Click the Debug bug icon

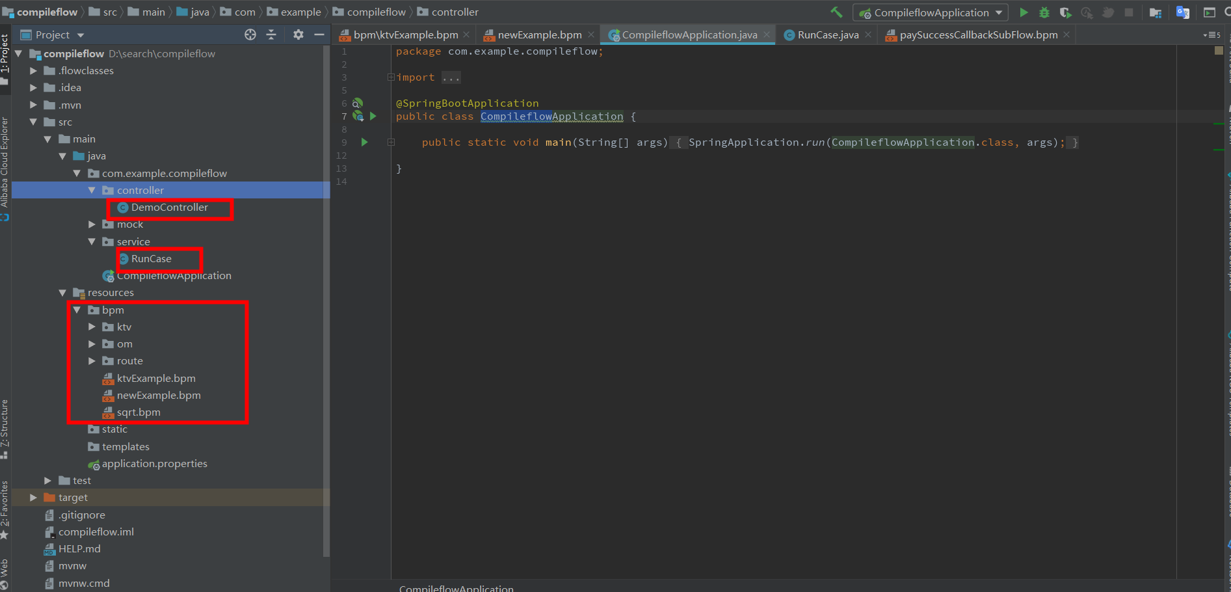tap(1044, 12)
